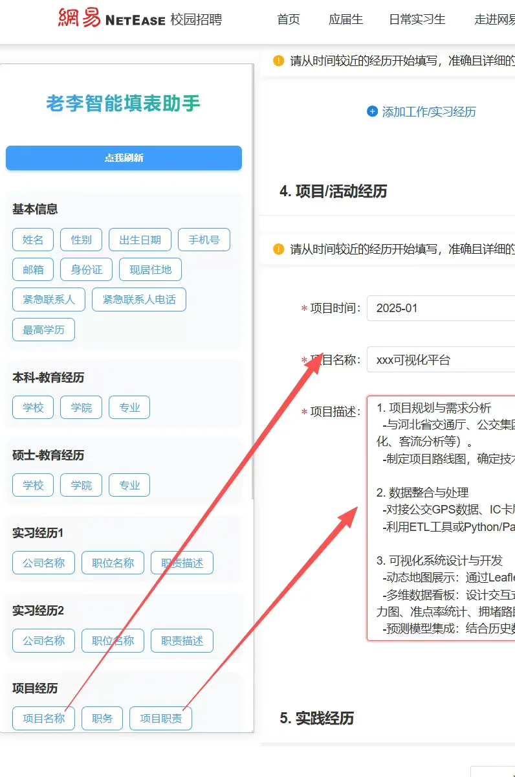Select 职责描述 under 实习经历2

(182, 640)
